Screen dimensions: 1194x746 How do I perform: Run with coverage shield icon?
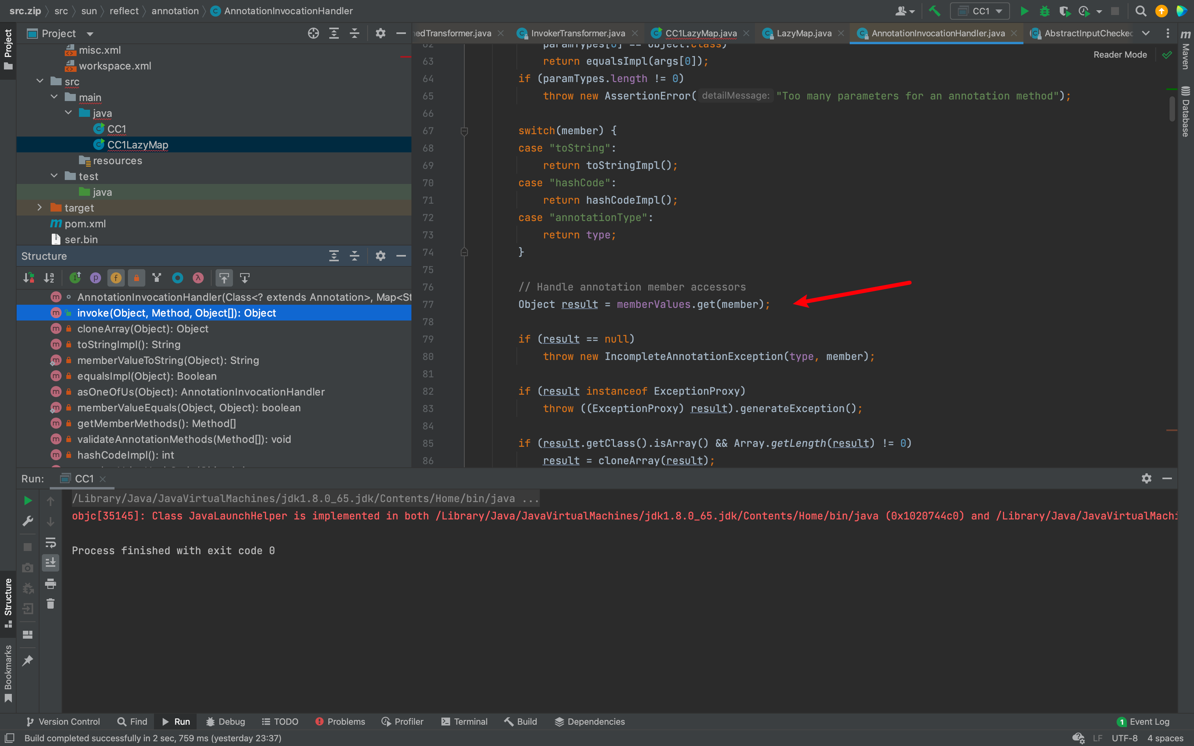point(1064,11)
